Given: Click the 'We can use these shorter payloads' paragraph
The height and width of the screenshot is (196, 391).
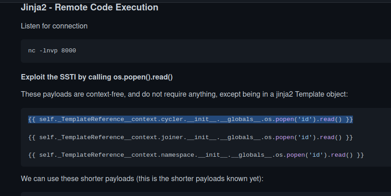Looking at the screenshot, I should click(142, 179).
